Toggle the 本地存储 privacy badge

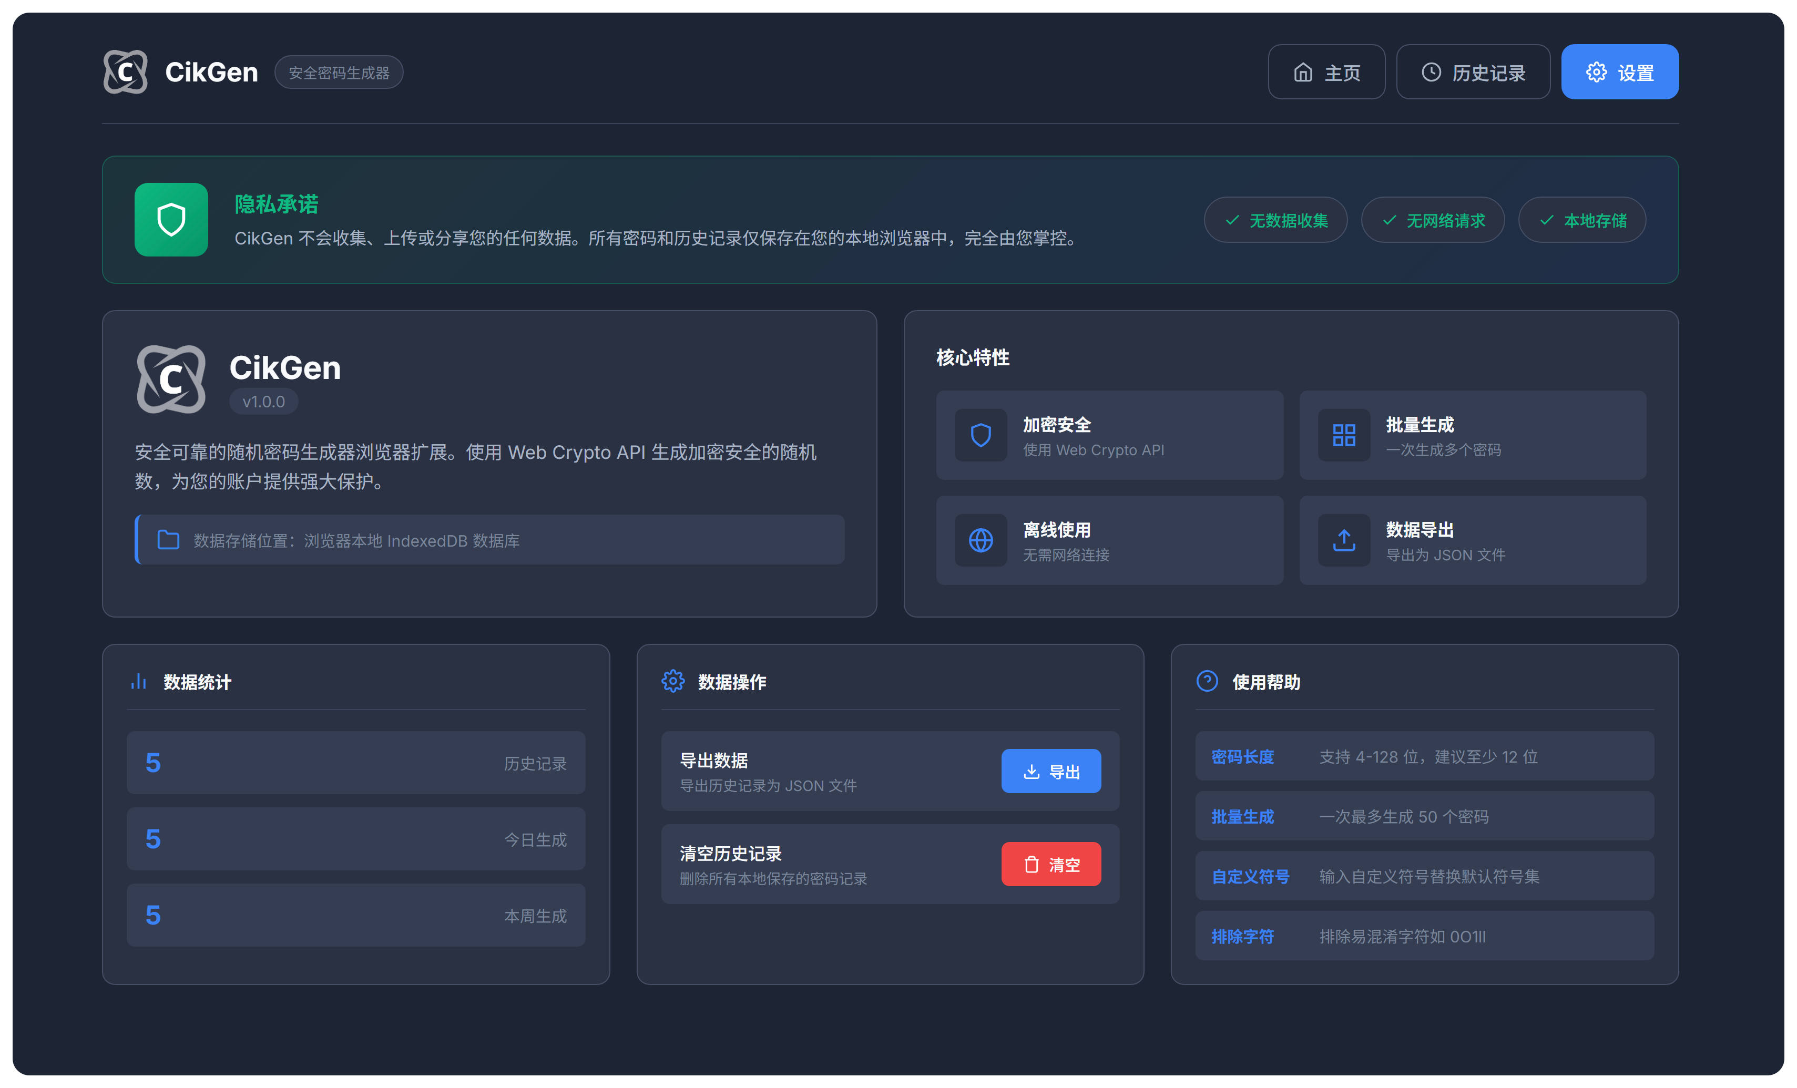(1581, 220)
